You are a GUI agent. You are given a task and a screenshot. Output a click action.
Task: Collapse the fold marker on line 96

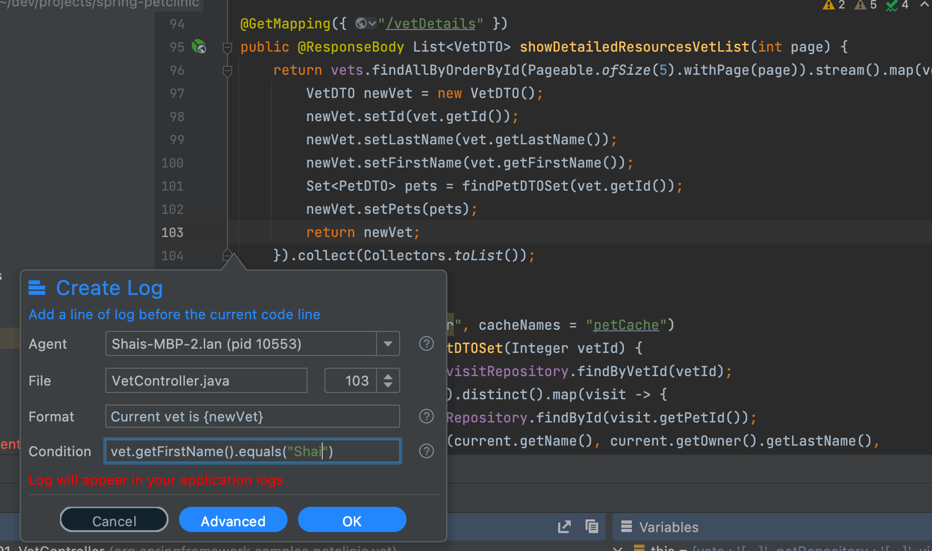pyautogui.click(x=227, y=71)
